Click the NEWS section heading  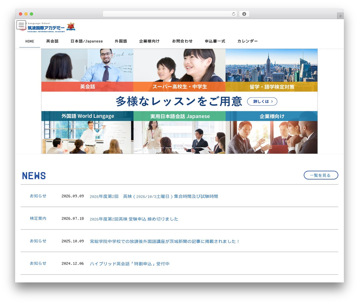[x=34, y=176]
